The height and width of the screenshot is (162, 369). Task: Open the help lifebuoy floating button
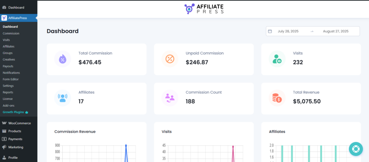356,149
